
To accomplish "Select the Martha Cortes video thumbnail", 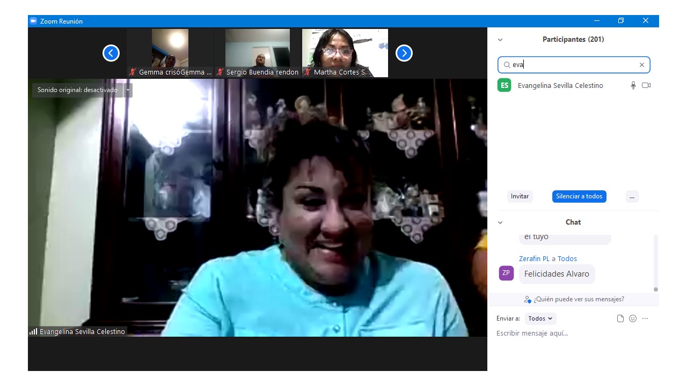I will coord(345,53).
